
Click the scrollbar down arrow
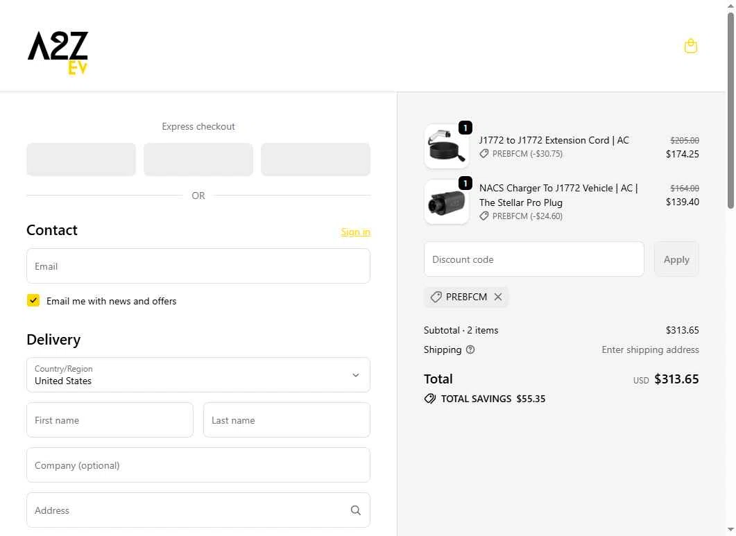click(x=731, y=530)
